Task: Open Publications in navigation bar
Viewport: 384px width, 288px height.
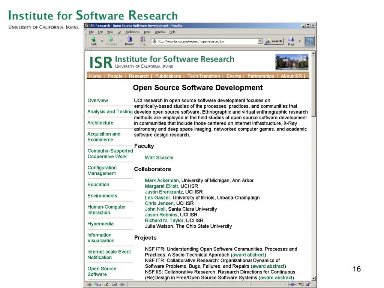Action: tap(168, 76)
